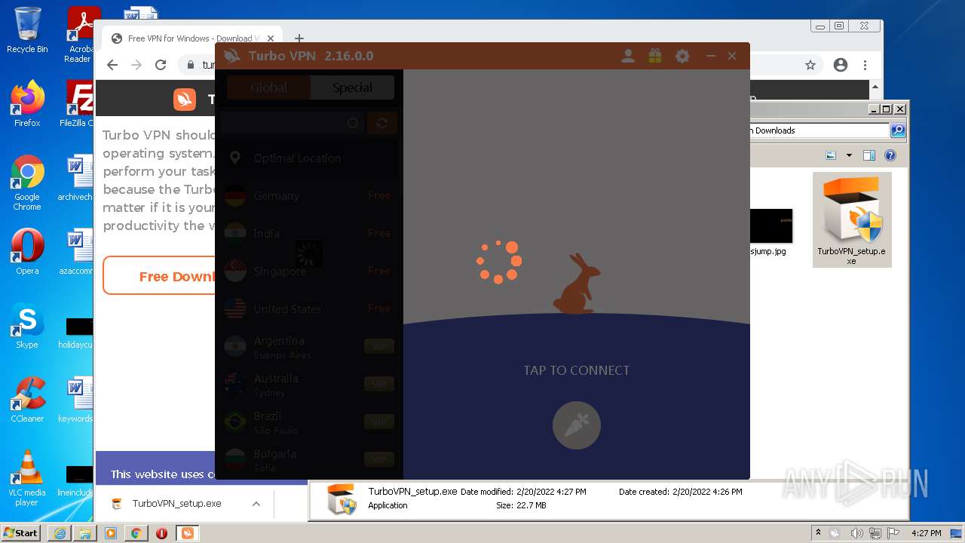The height and width of the screenshot is (543, 965).
Task: Open the Turbo VPN account profile icon
Action: pyautogui.click(x=627, y=56)
